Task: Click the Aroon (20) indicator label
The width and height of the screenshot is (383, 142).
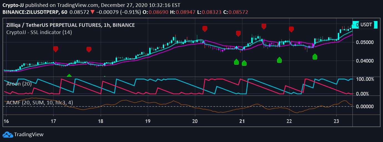Action: click(19, 84)
